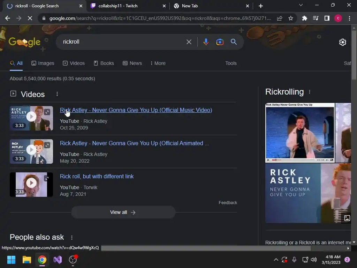Screen dimensions: 357x268
Task: Start voice search with the microphone
Action: tap(206, 42)
